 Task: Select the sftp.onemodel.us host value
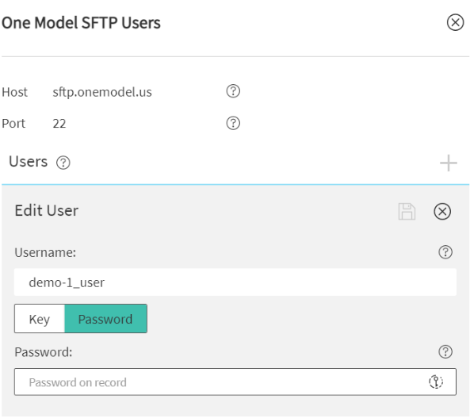click(102, 92)
